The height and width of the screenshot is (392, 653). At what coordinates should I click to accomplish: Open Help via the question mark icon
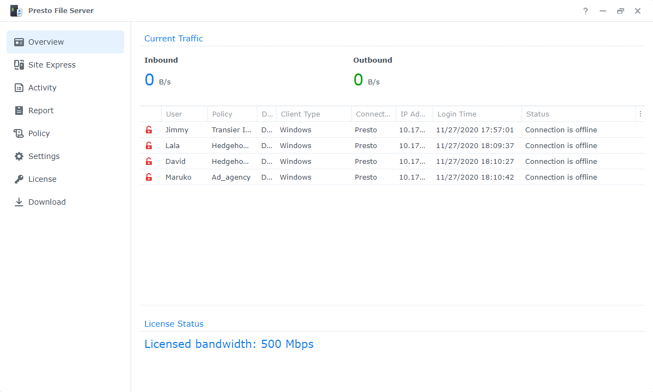click(585, 11)
